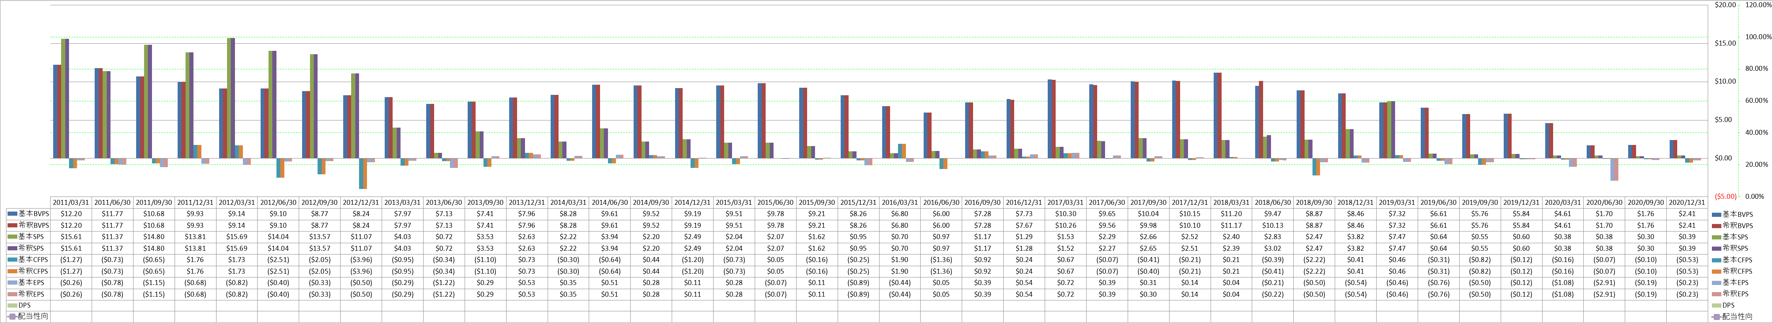Image resolution: width=1773 pixels, height=323 pixels.
Task: Click 希釈BVPS value $10.13 for 2018/06/30
Action: tap(1273, 225)
